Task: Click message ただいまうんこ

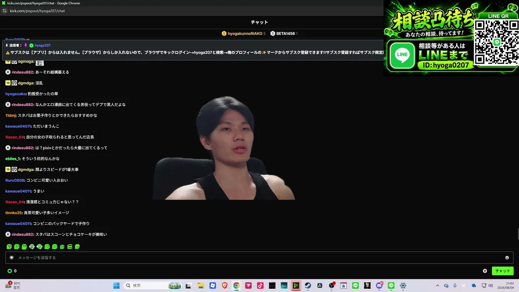Action: 46,126
